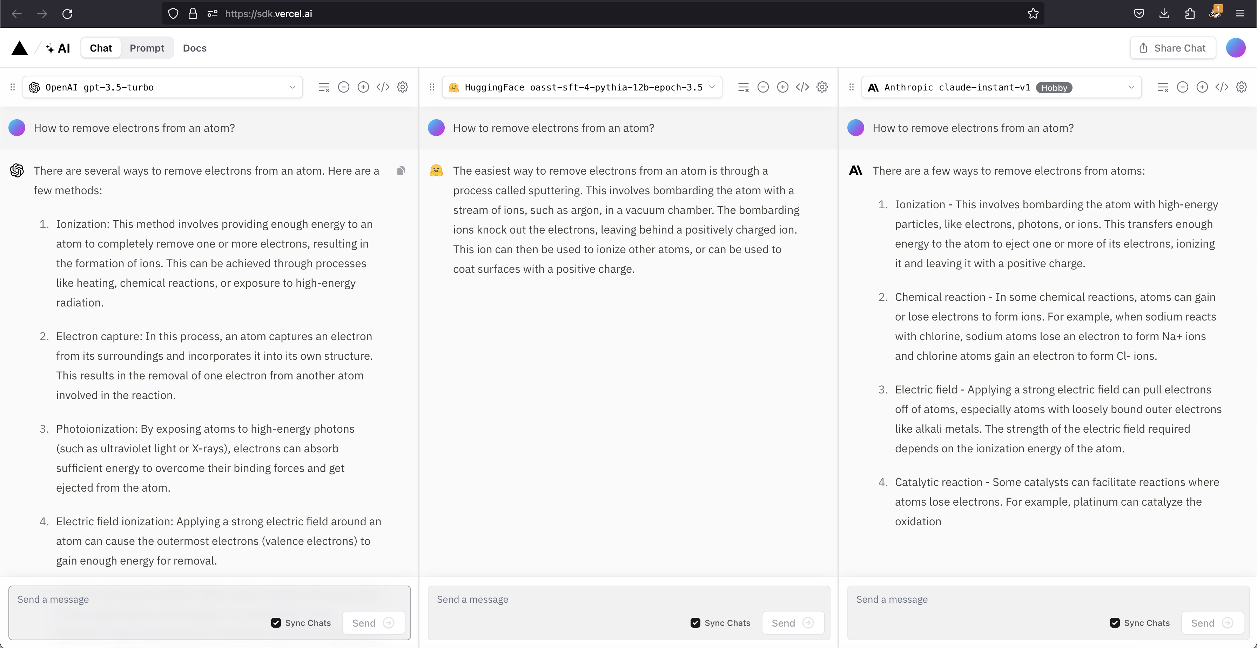Toggle Sync Chats in the HuggingFace panel

click(695, 623)
